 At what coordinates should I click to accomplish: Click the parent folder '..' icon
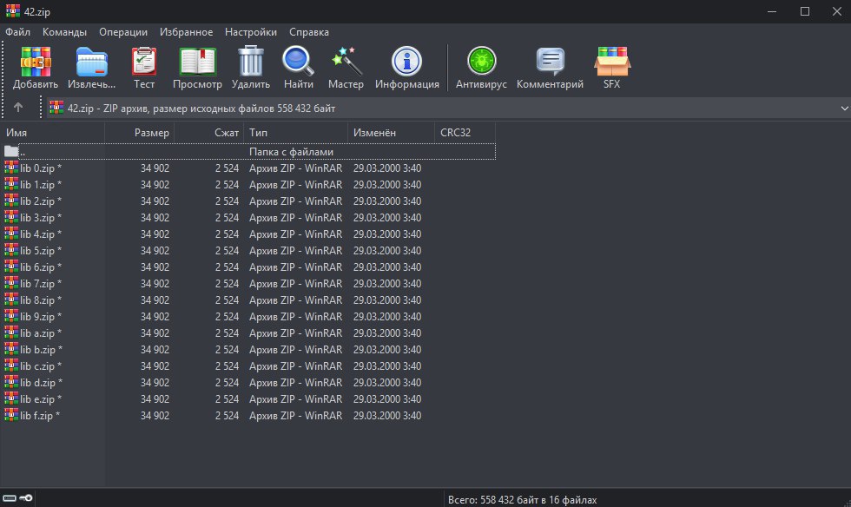point(11,151)
